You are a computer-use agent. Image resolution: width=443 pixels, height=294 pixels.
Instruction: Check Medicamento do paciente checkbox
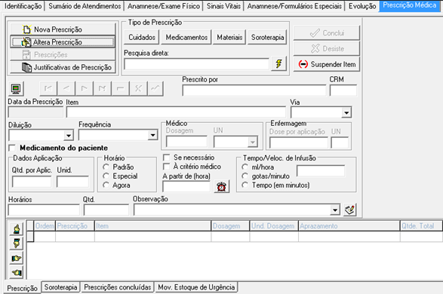(x=12, y=148)
